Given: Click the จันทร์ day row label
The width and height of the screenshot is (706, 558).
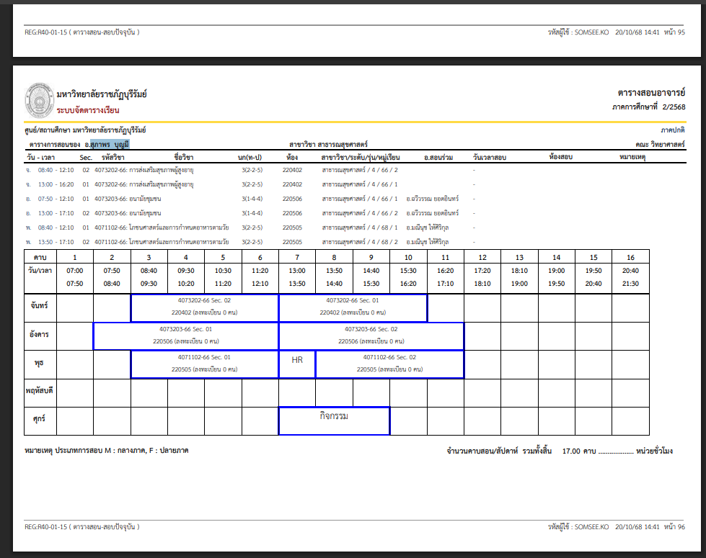Looking at the screenshot, I should click(x=40, y=305).
